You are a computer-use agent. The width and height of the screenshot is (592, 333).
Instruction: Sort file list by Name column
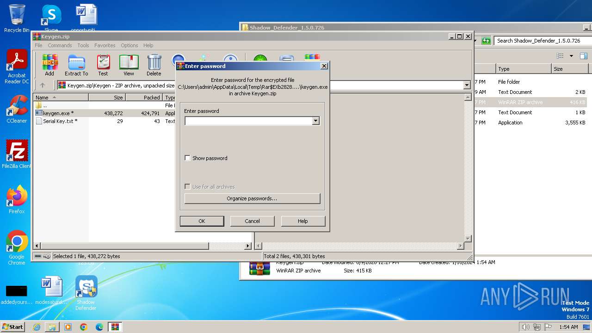click(61, 98)
